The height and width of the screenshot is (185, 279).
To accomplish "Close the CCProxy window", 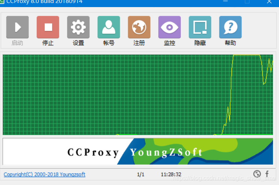I will pyautogui.click(x=269, y=2).
